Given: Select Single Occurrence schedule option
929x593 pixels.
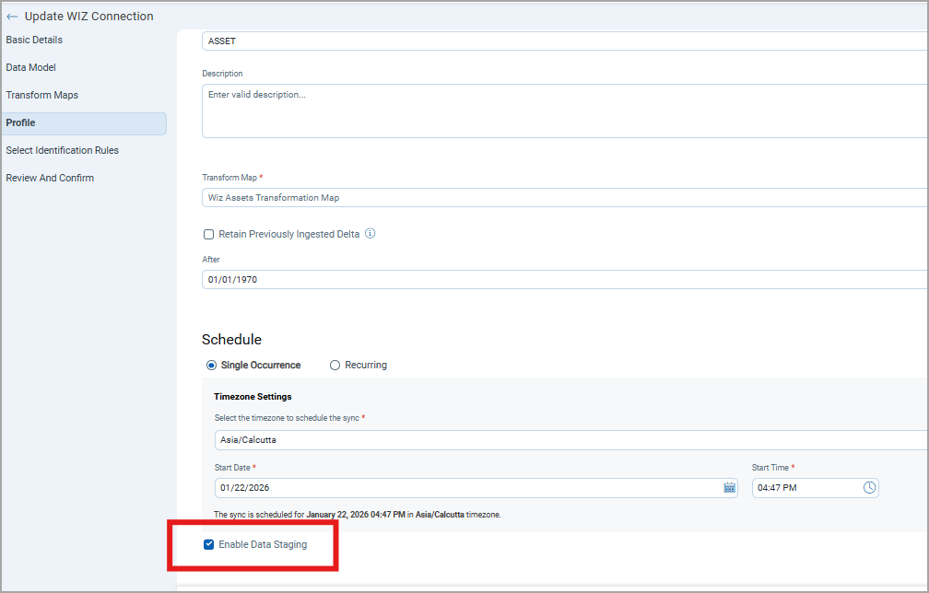Looking at the screenshot, I should [212, 366].
